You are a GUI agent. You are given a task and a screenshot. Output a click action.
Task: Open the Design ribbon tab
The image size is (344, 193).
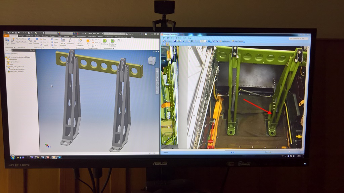(21, 36)
